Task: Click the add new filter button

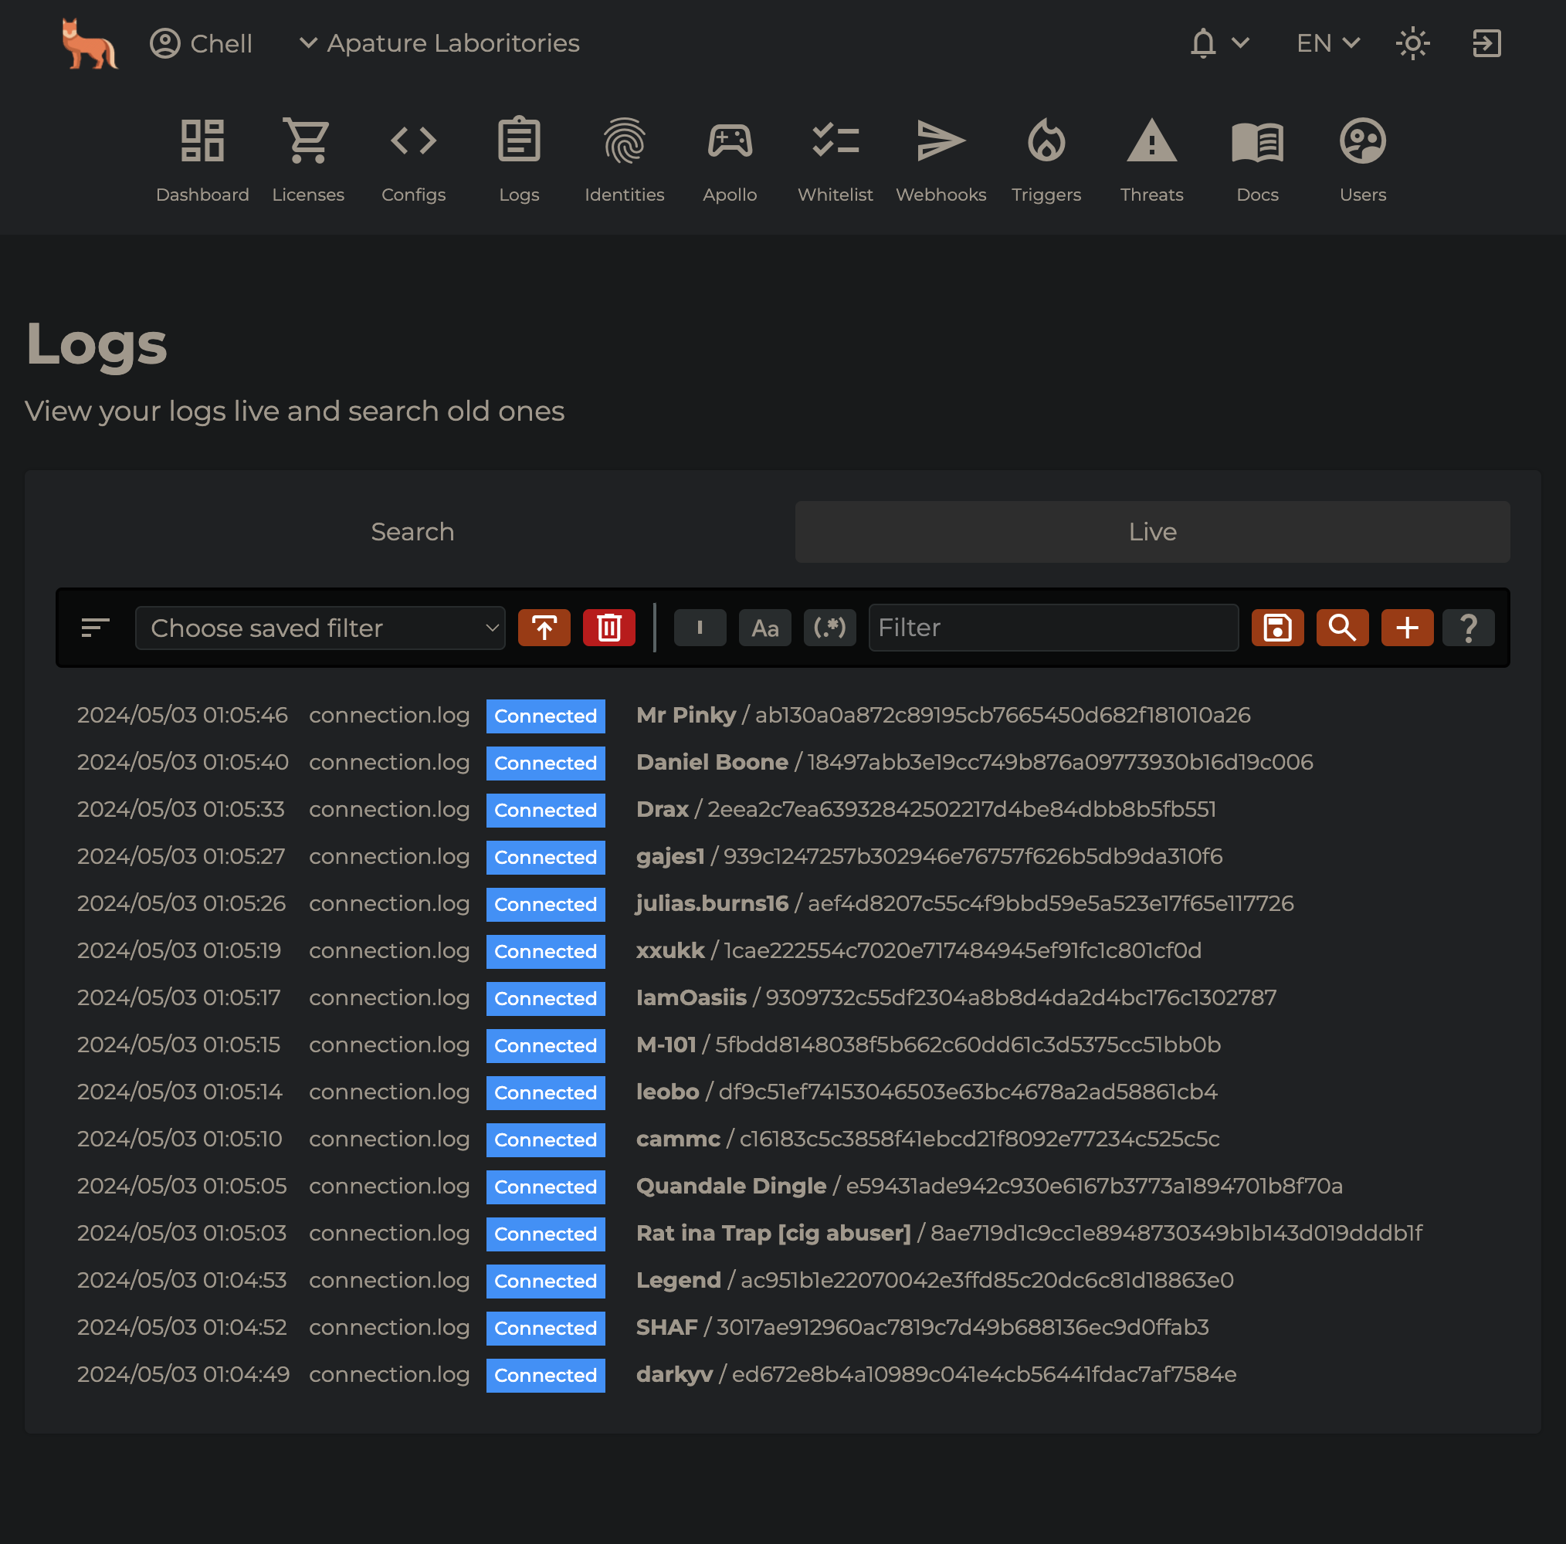Action: pyautogui.click(x=1406, y=628)
